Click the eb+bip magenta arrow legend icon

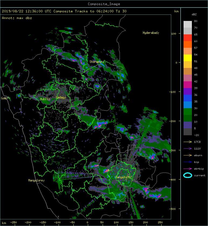(x=188, y=169)
